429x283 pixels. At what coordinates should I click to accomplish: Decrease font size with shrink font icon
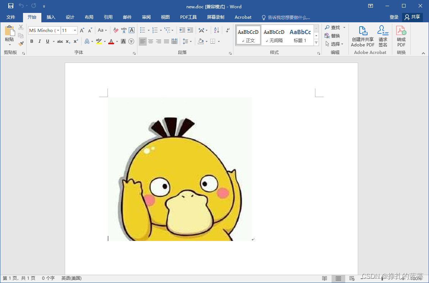[90, 30]
